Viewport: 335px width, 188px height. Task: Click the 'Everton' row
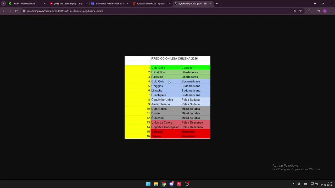pos(167,113)
